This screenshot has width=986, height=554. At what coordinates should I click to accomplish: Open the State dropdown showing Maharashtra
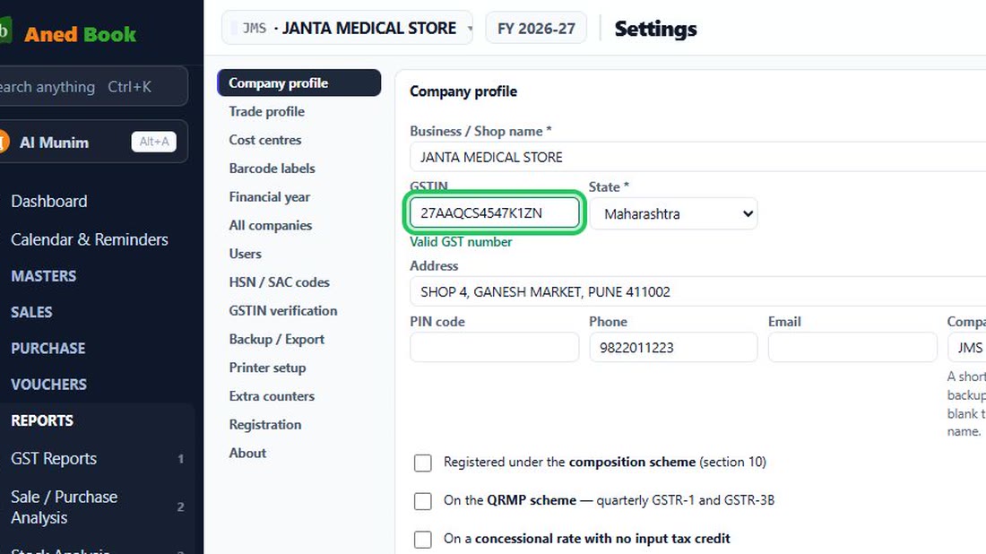[673, 214]
